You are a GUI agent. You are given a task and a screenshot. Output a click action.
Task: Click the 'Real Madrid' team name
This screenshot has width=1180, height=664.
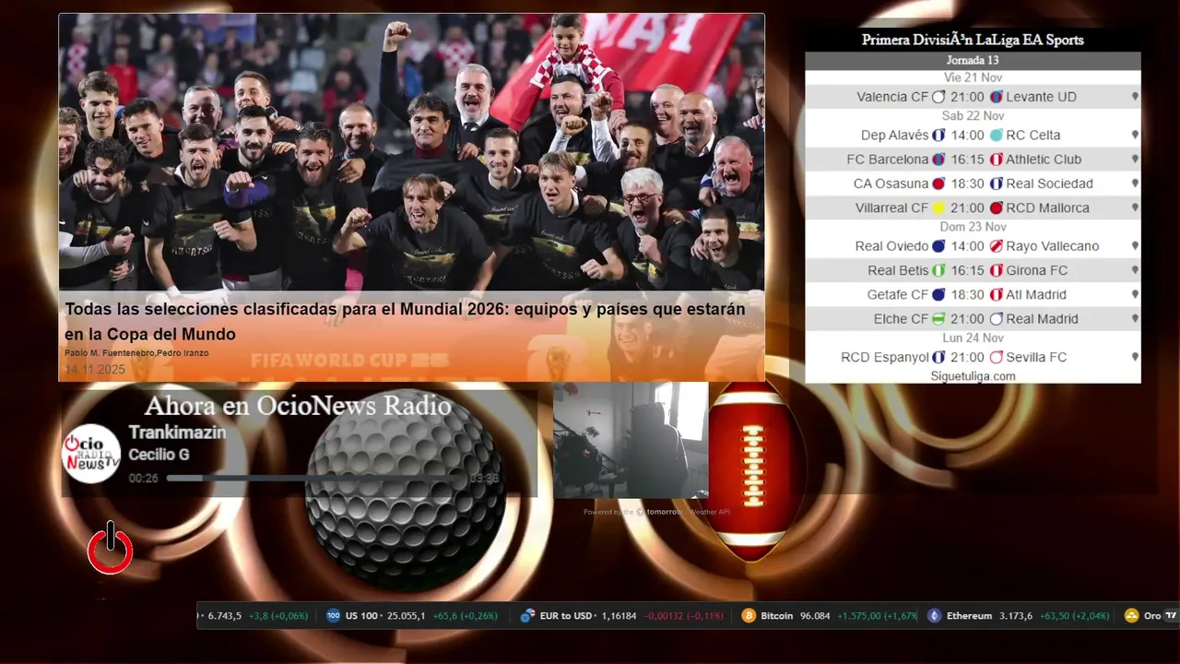click(1042, 319)
